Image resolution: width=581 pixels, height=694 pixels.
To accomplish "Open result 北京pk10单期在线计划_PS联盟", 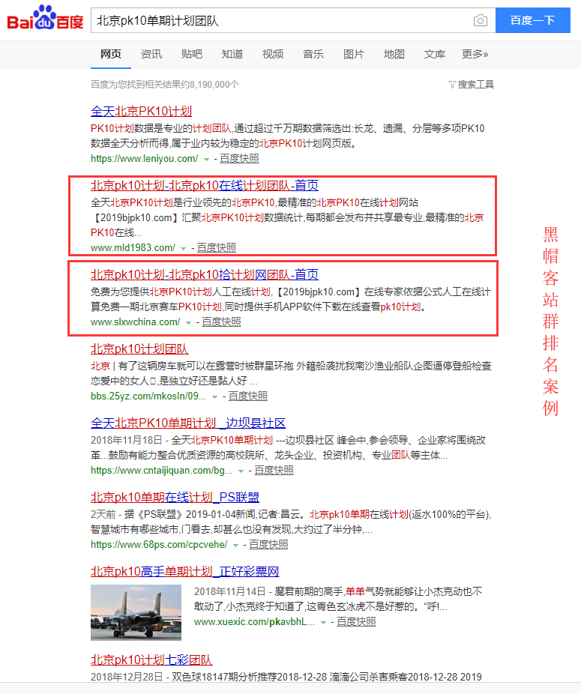I will 175,498.
